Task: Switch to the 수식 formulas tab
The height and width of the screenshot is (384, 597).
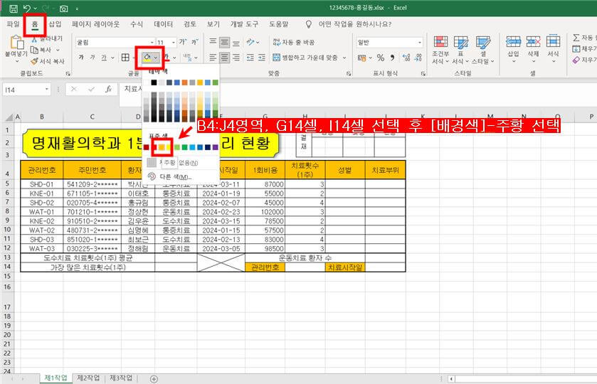Action: point(137,24)
